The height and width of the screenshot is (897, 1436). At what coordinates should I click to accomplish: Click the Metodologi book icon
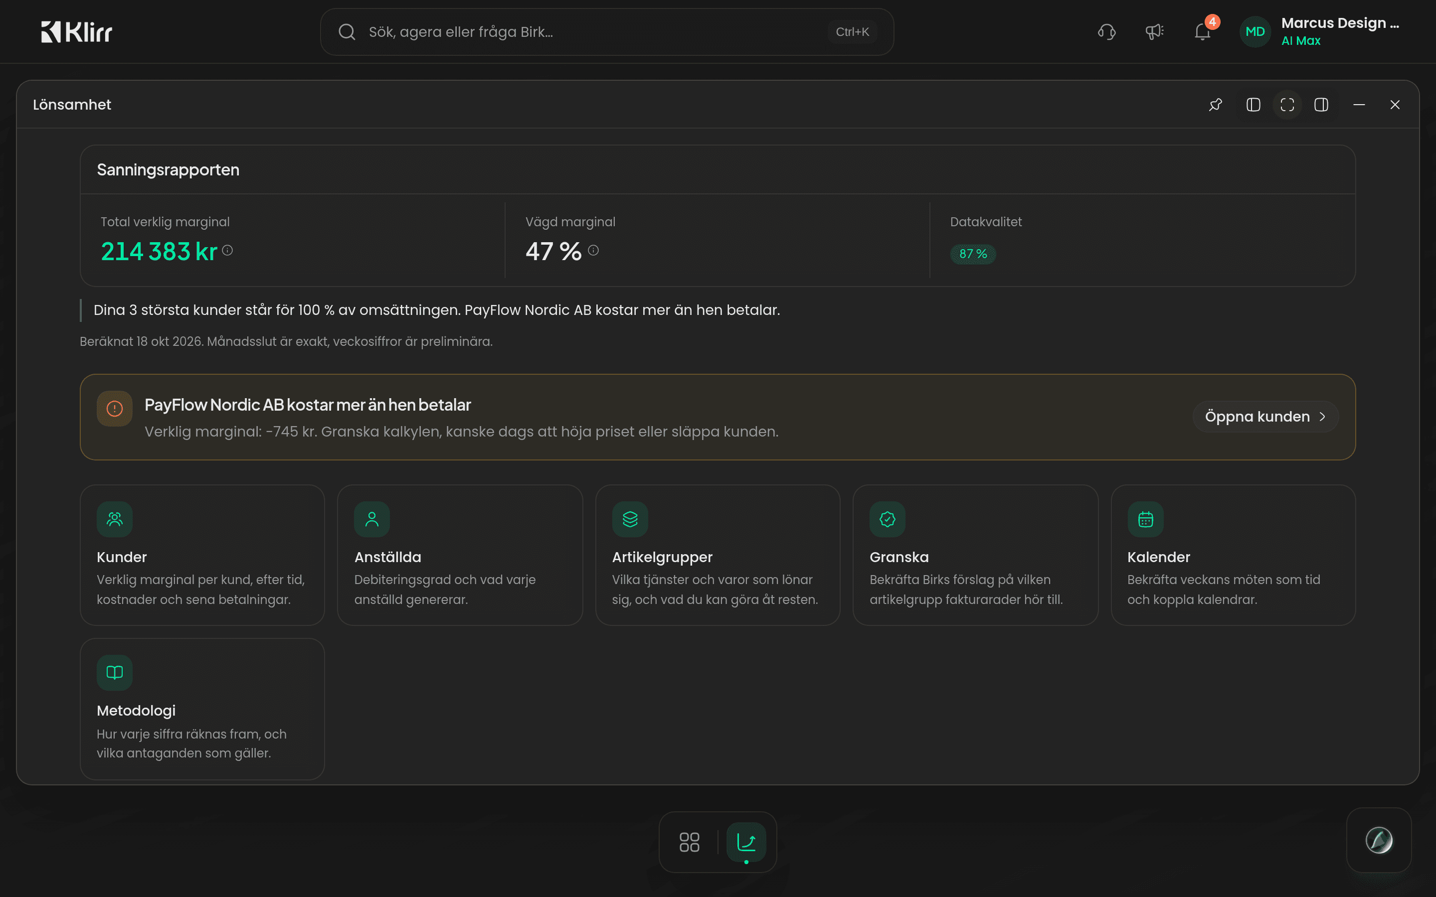pos(115,673)
